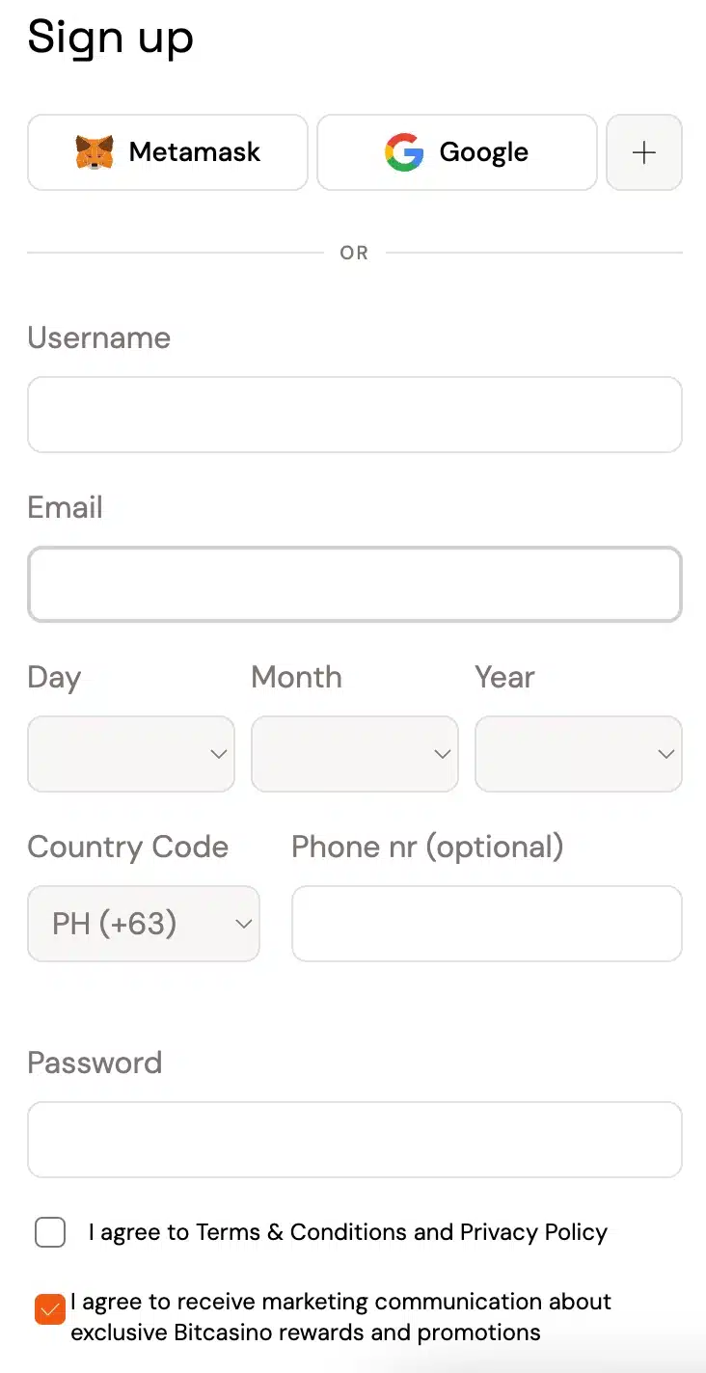This screenshot has height=1373, width=706.
Task: Sign up using the Google button label
Action: tap(484, 152)
